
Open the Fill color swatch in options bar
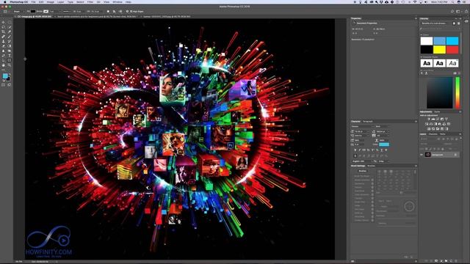(33, 12)
